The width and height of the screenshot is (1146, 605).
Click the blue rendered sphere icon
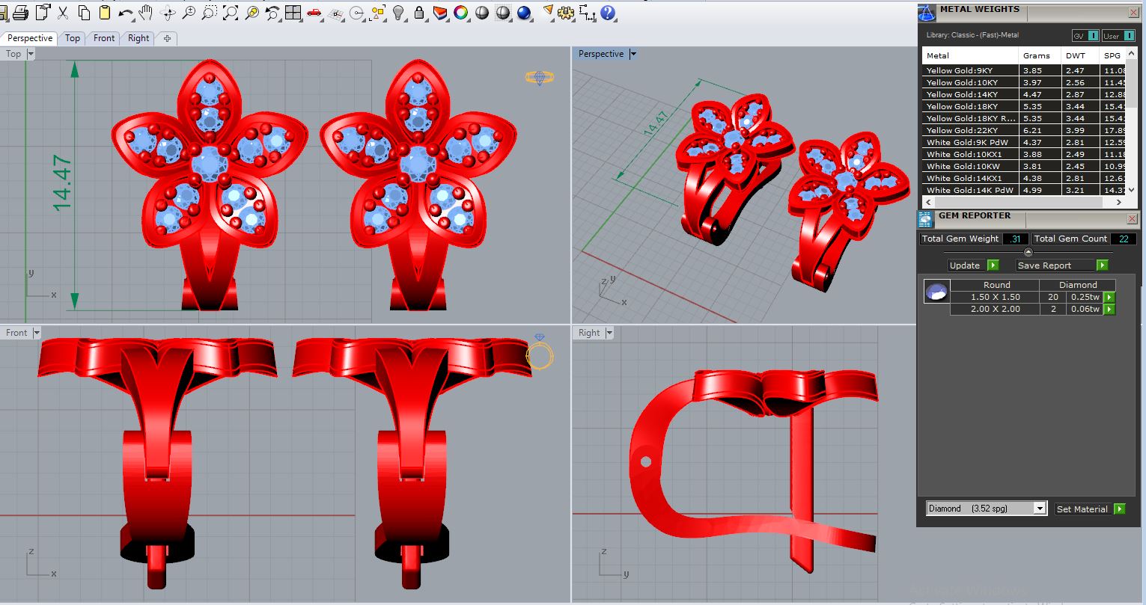point(524,13)
